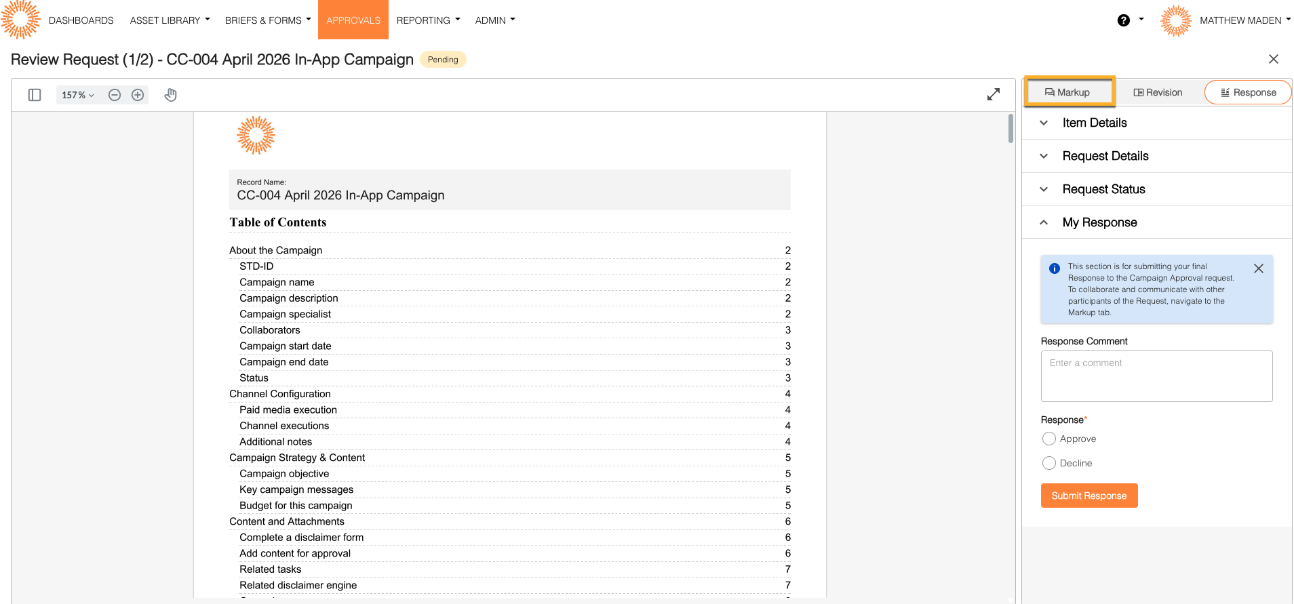Expand the Item Details section
This screenshot has width=1294, height=604.
1094,123
